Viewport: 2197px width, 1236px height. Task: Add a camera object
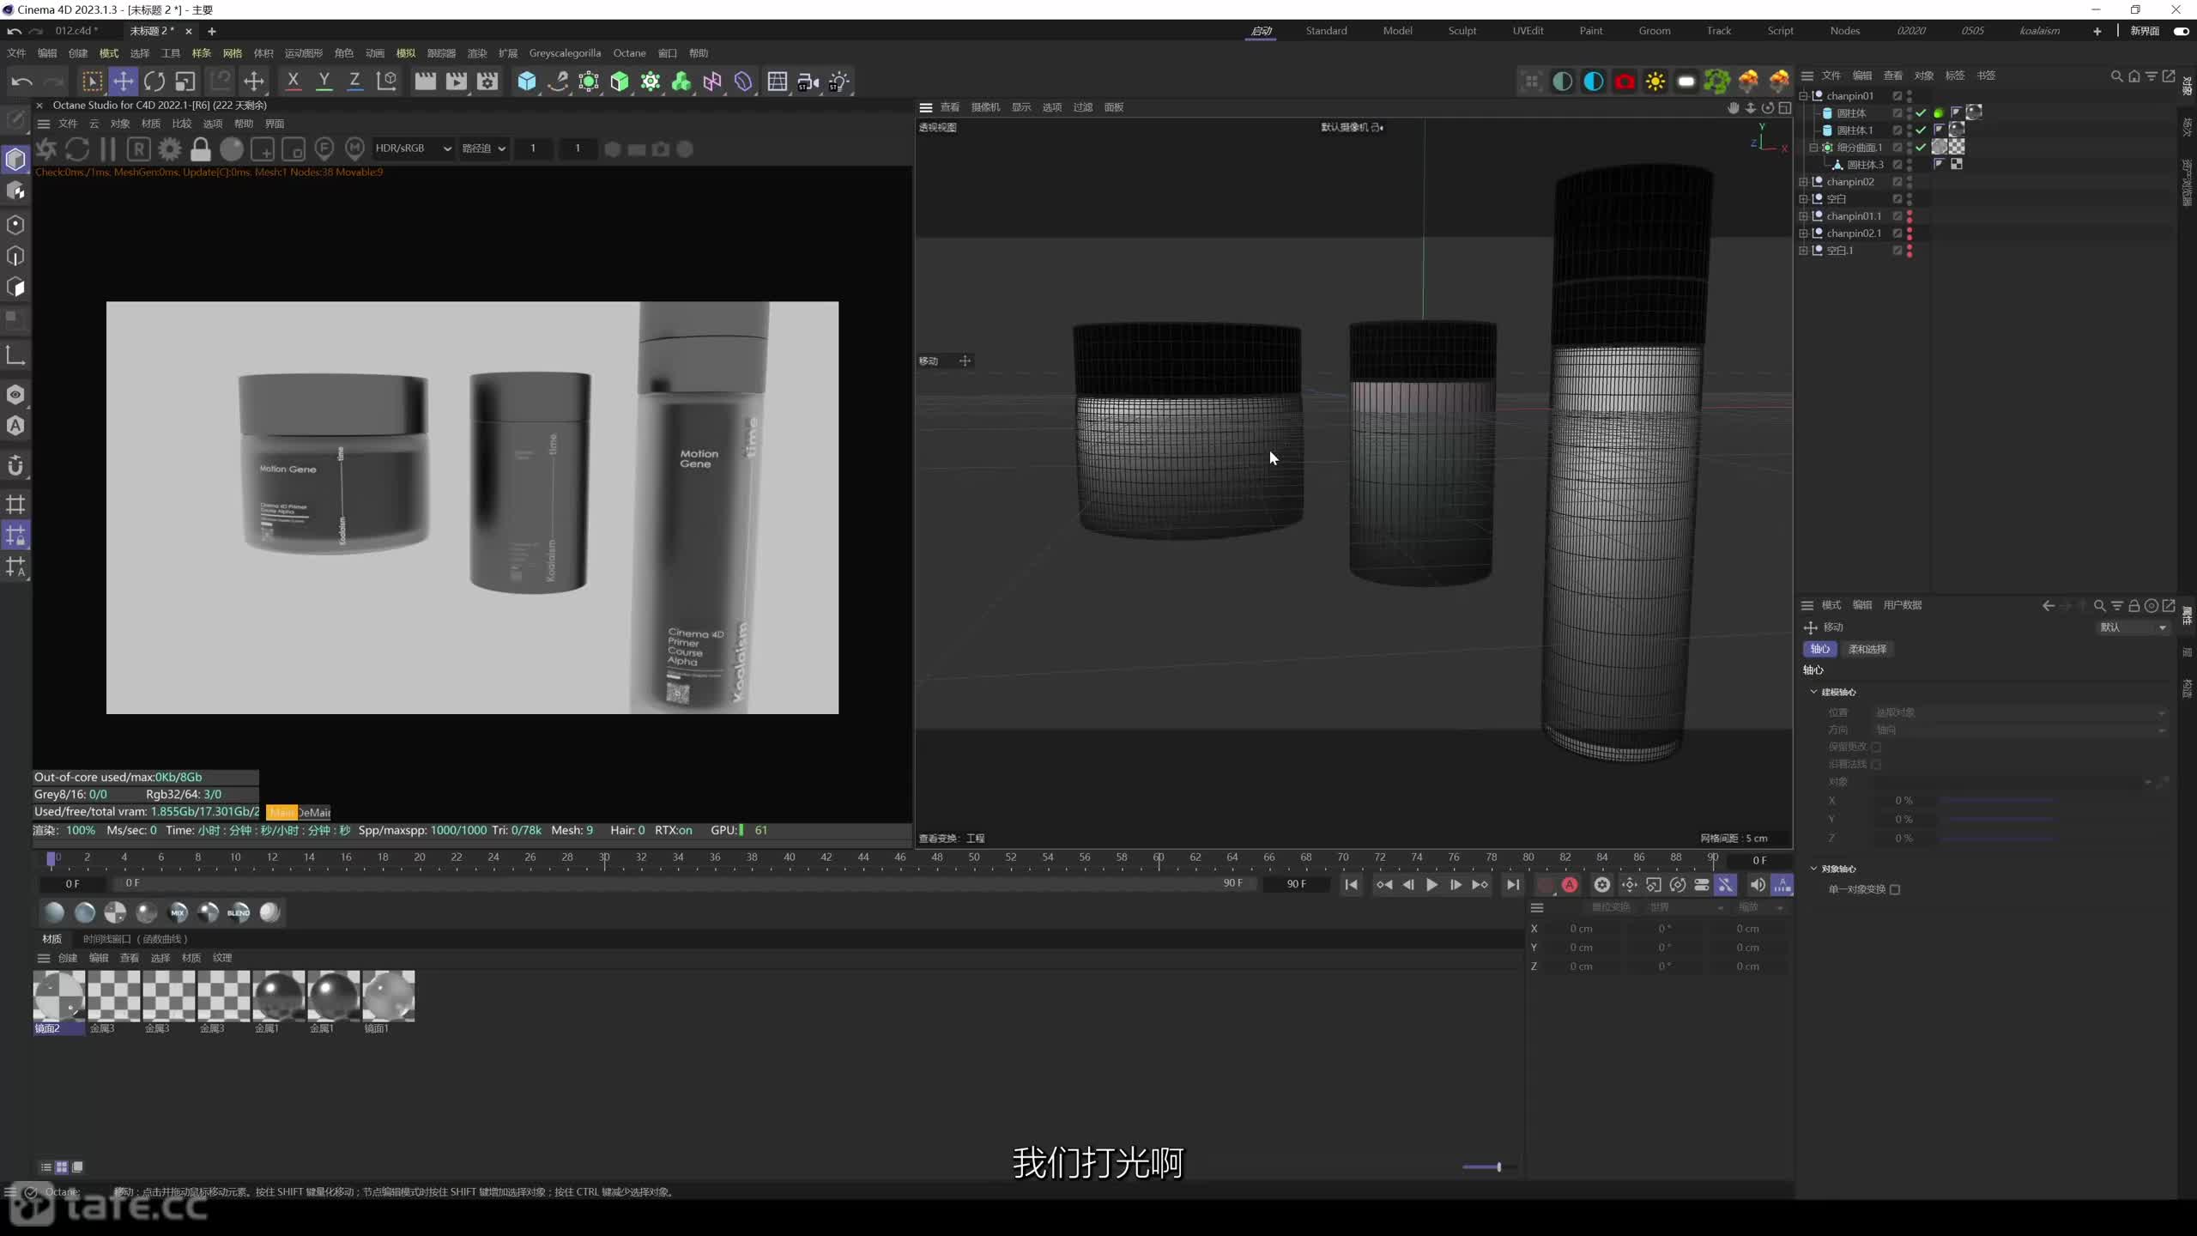click(808, 82)
